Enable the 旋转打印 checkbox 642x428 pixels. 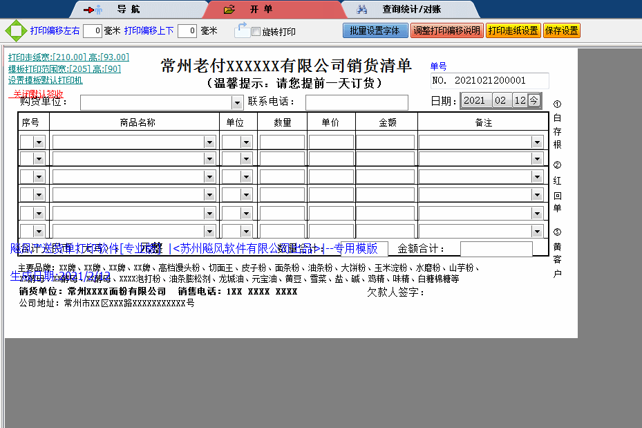click(x=256, y=32)
